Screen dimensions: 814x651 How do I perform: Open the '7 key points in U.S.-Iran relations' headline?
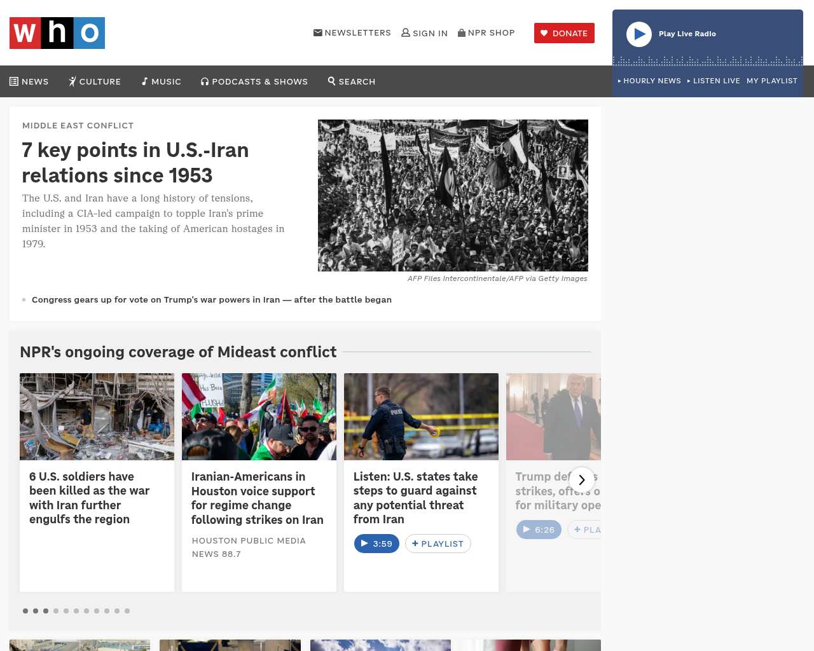pyautogui.click(x=135, y=163)
